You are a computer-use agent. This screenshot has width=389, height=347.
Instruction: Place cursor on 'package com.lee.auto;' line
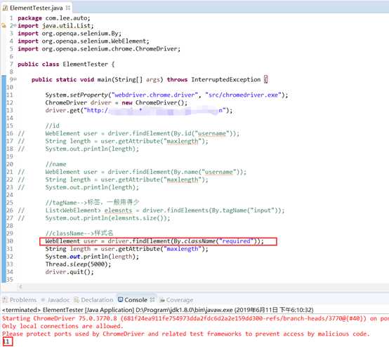tap(54, 18)
